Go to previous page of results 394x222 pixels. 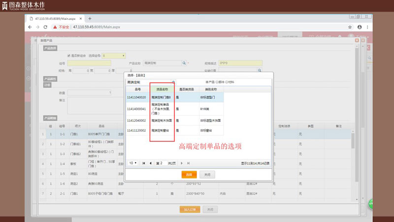pyautogui.click(x=150, y=163)
